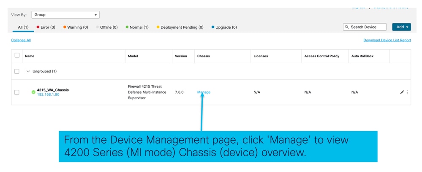Click the Access Control Policy column header
The image size is (422, 172).
pyautogui.click(x=322, y=56)
